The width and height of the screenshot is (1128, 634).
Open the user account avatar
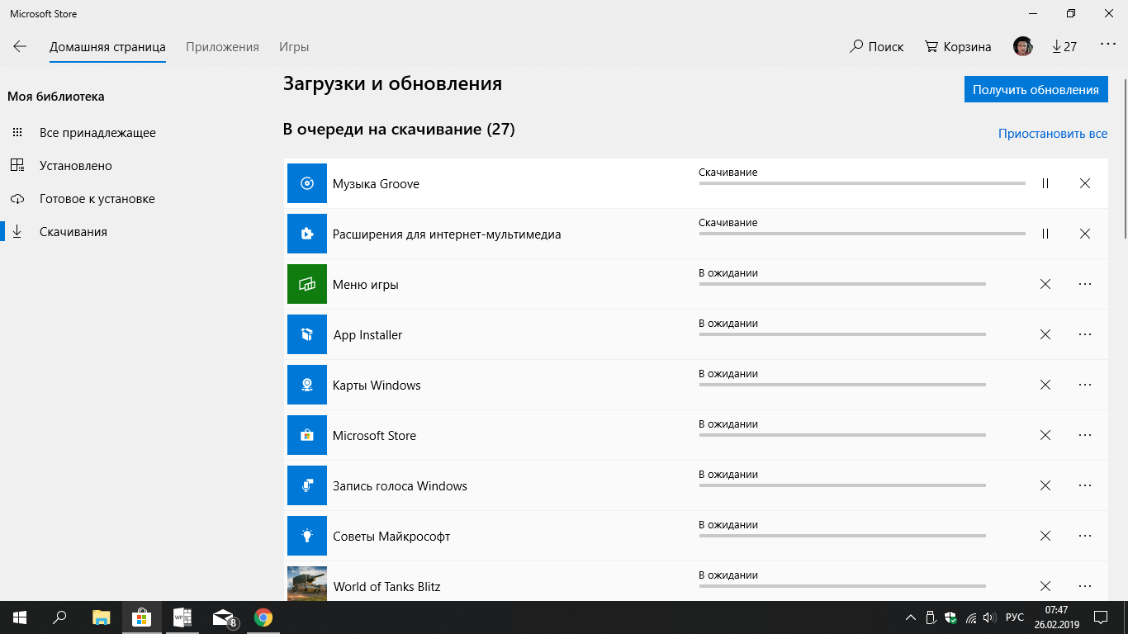point(1023,47)
